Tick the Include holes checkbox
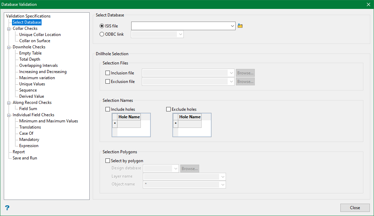This screenshot has width=374, height=216. tap(108, 109)
